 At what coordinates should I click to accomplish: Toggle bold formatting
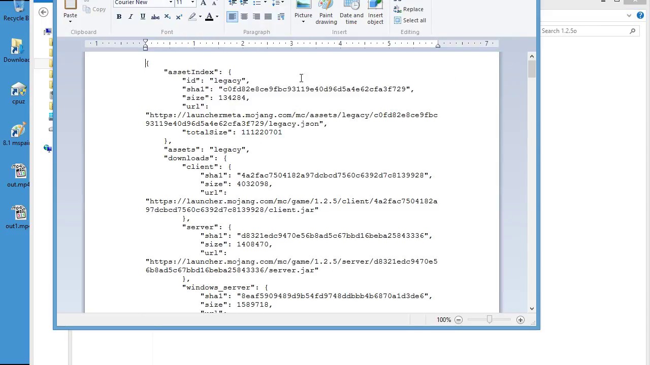click(119, 17)
